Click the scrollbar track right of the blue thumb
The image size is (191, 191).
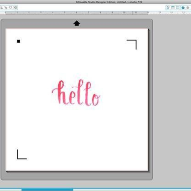127,189
